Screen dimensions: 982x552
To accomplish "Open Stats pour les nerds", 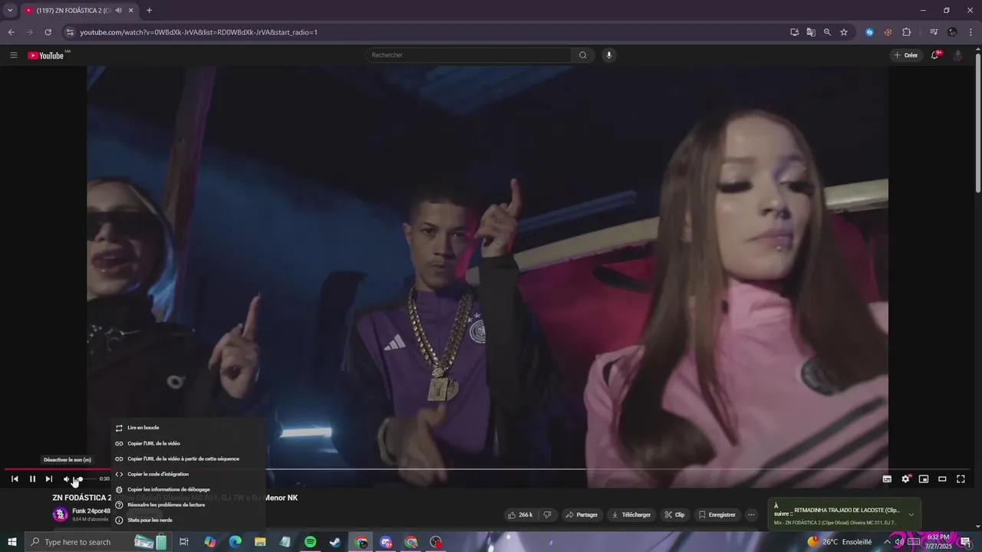I will (x=188, y=520).
